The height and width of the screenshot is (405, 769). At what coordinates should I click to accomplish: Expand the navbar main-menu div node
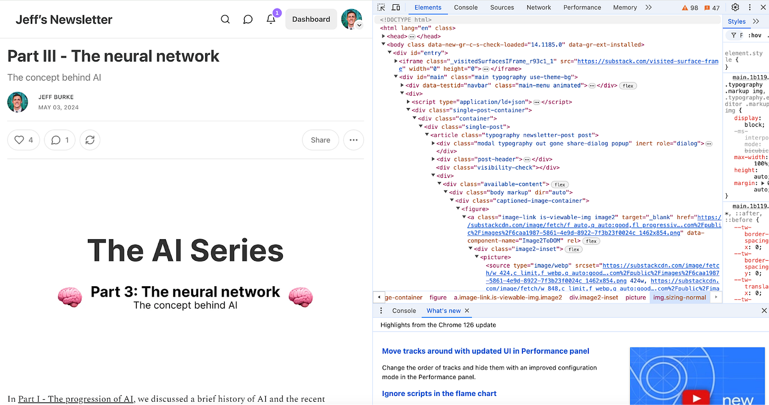click(402, 86)
